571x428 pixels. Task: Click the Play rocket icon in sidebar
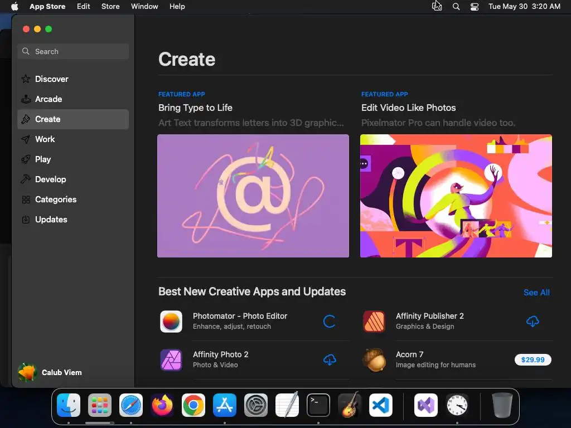pos(26,159)
